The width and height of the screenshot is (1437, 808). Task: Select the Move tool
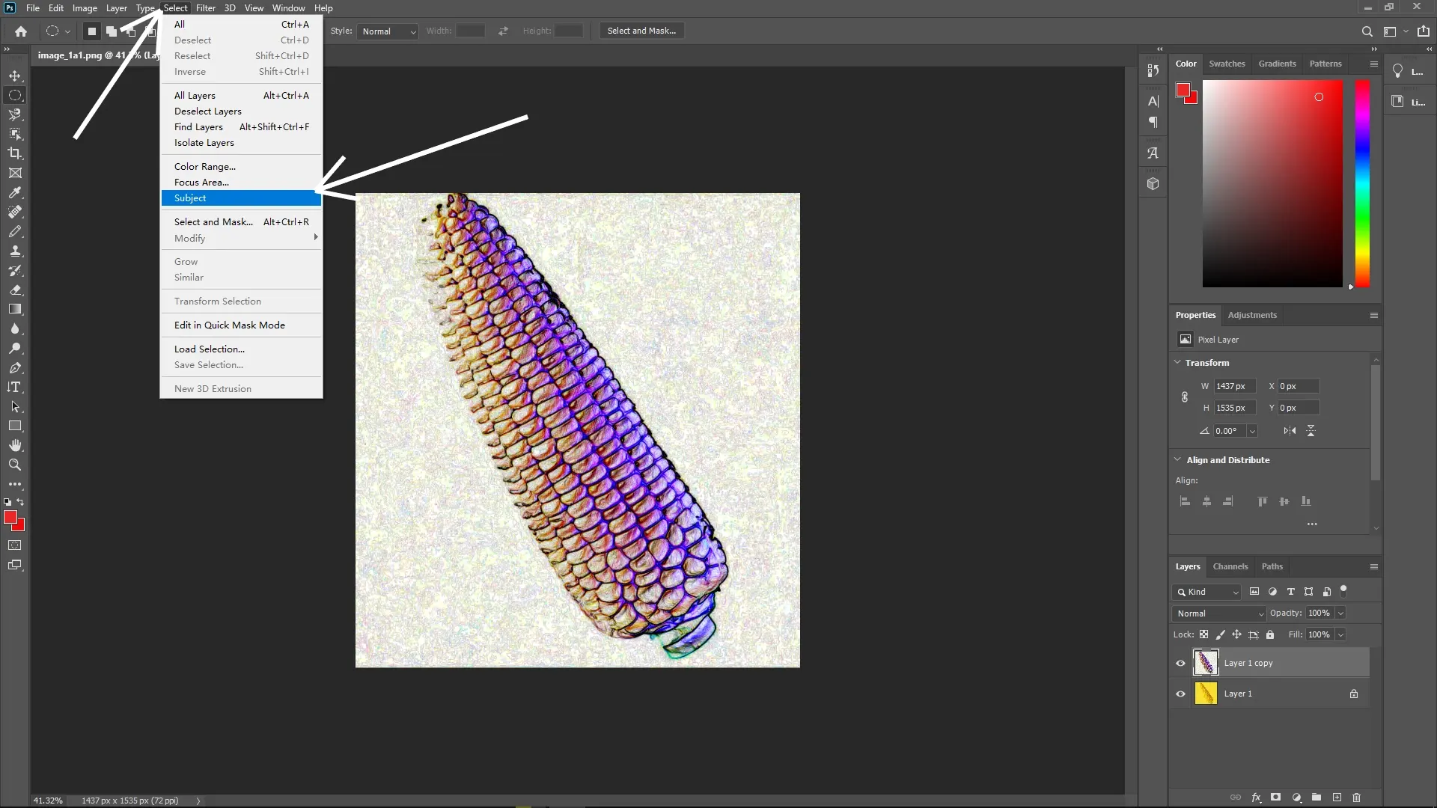point(15,76)
